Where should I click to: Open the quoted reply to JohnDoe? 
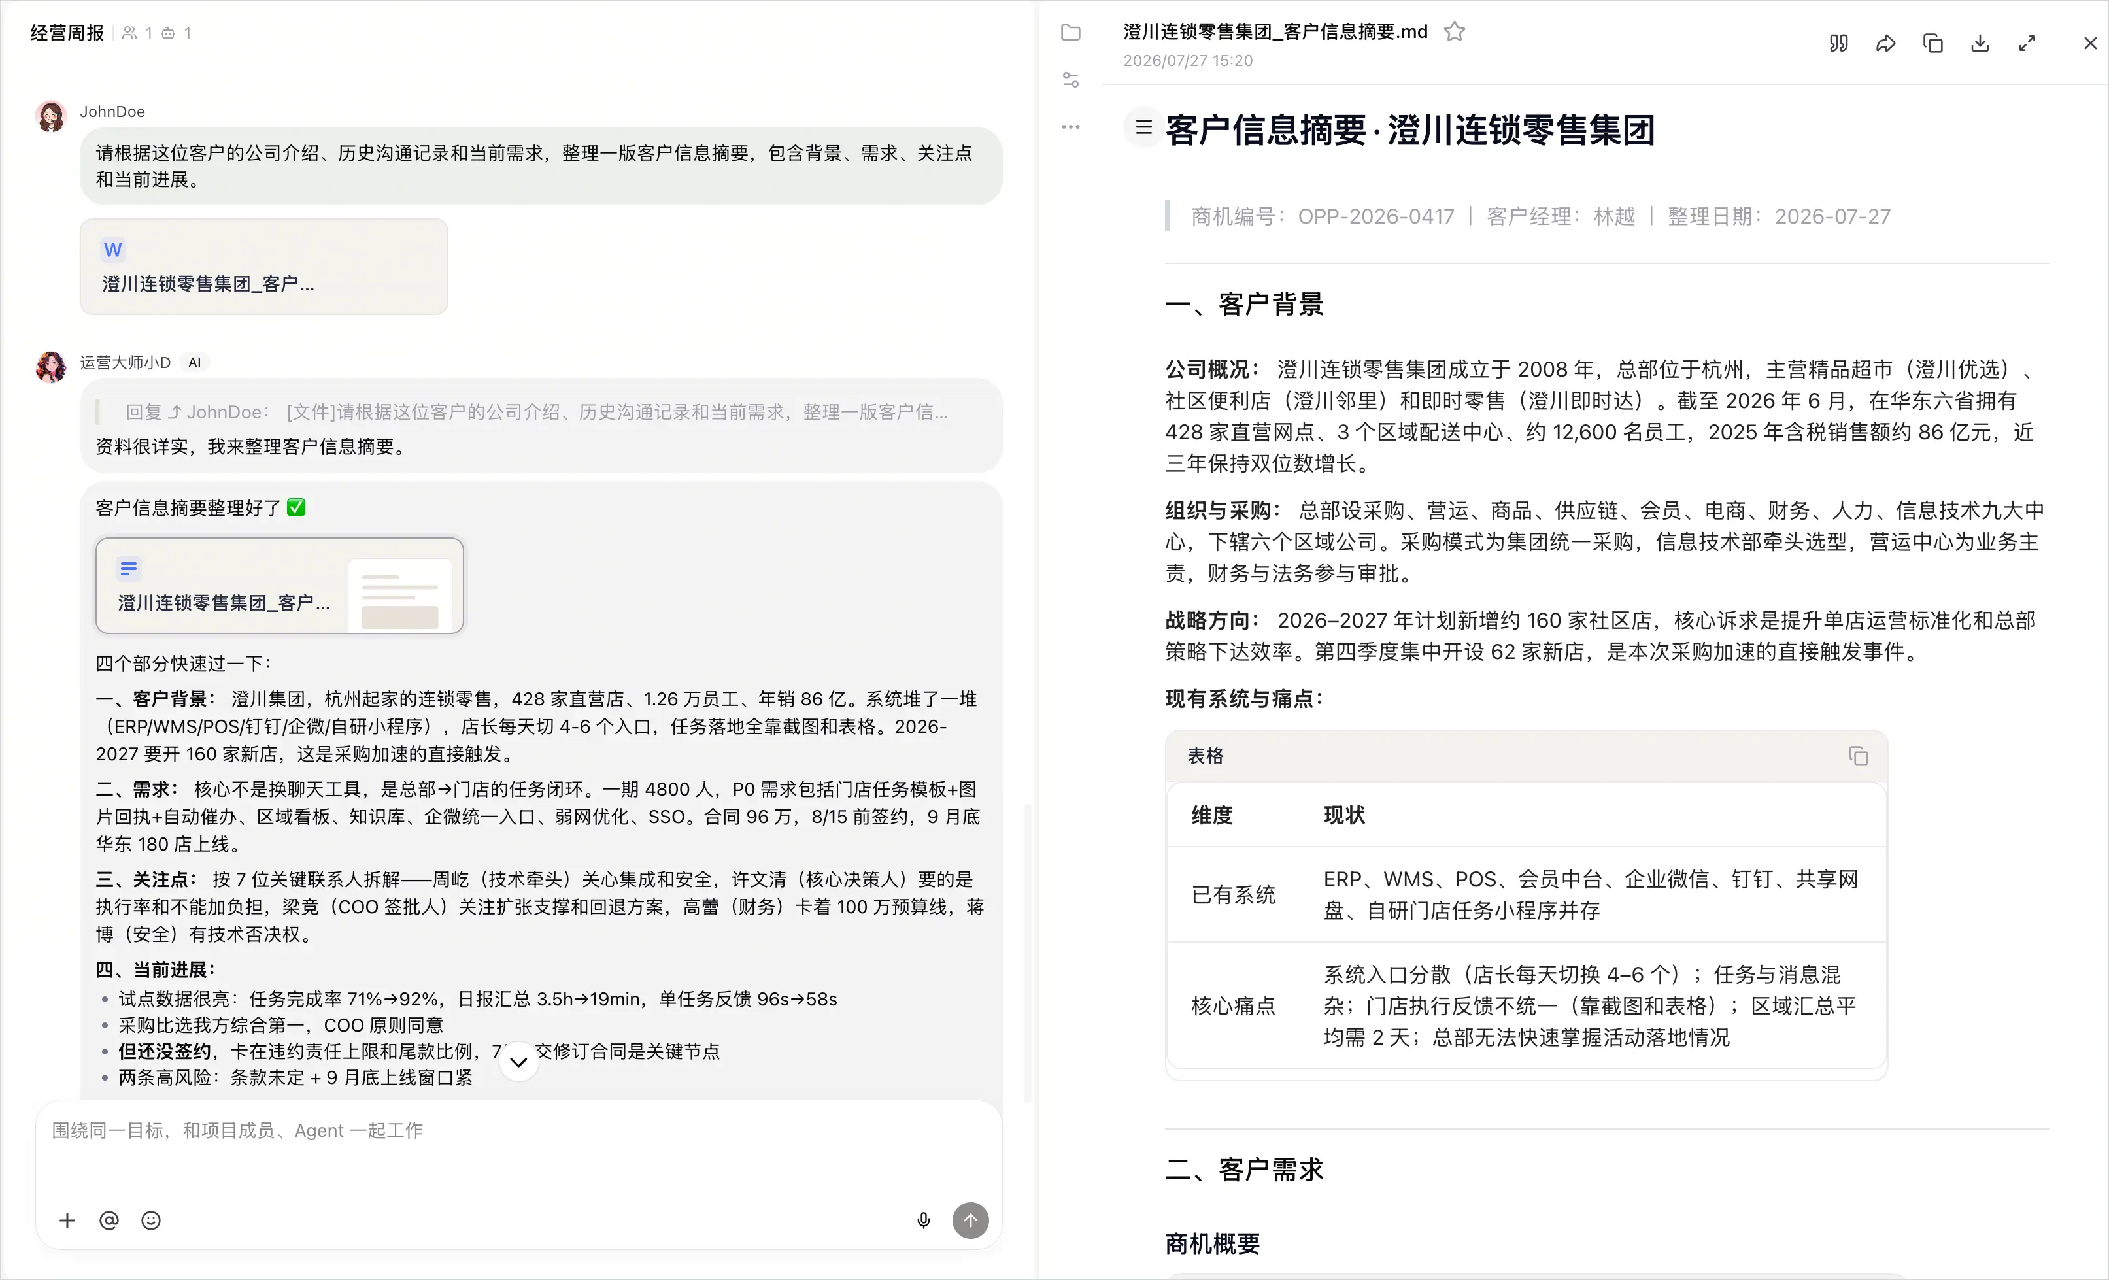coord(537,413)
